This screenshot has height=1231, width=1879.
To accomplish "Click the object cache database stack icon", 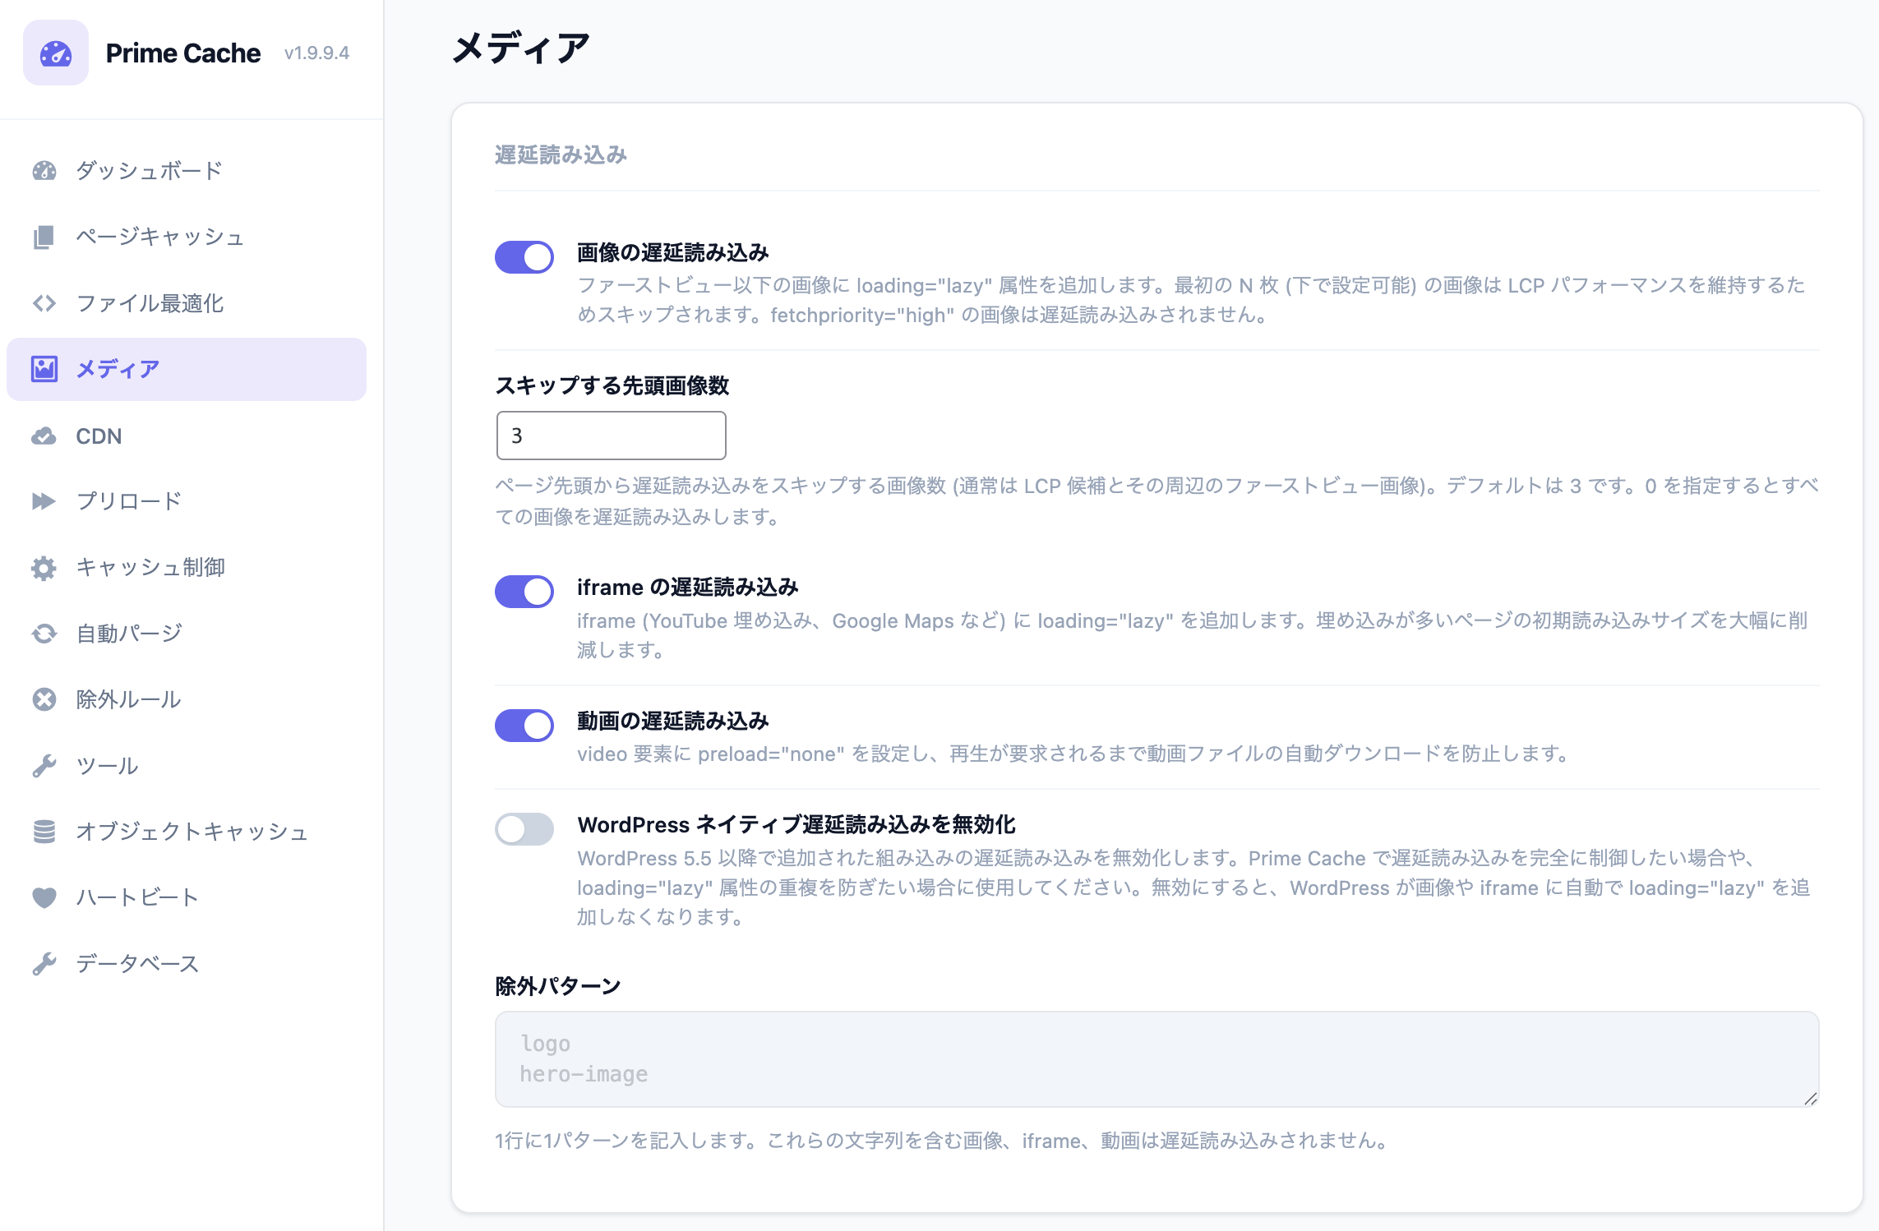I will coord(44,832).
